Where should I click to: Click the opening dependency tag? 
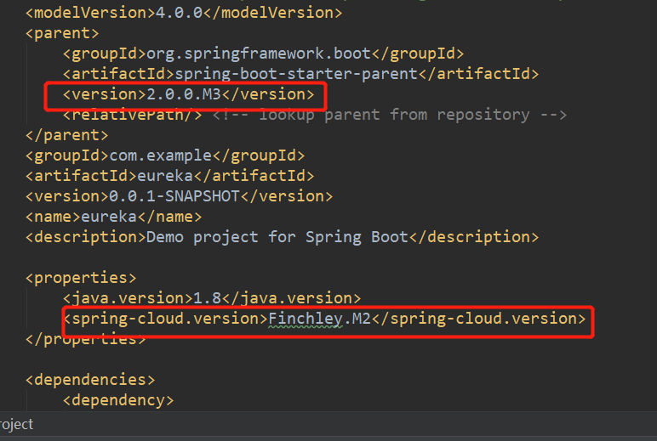(118, 400)
